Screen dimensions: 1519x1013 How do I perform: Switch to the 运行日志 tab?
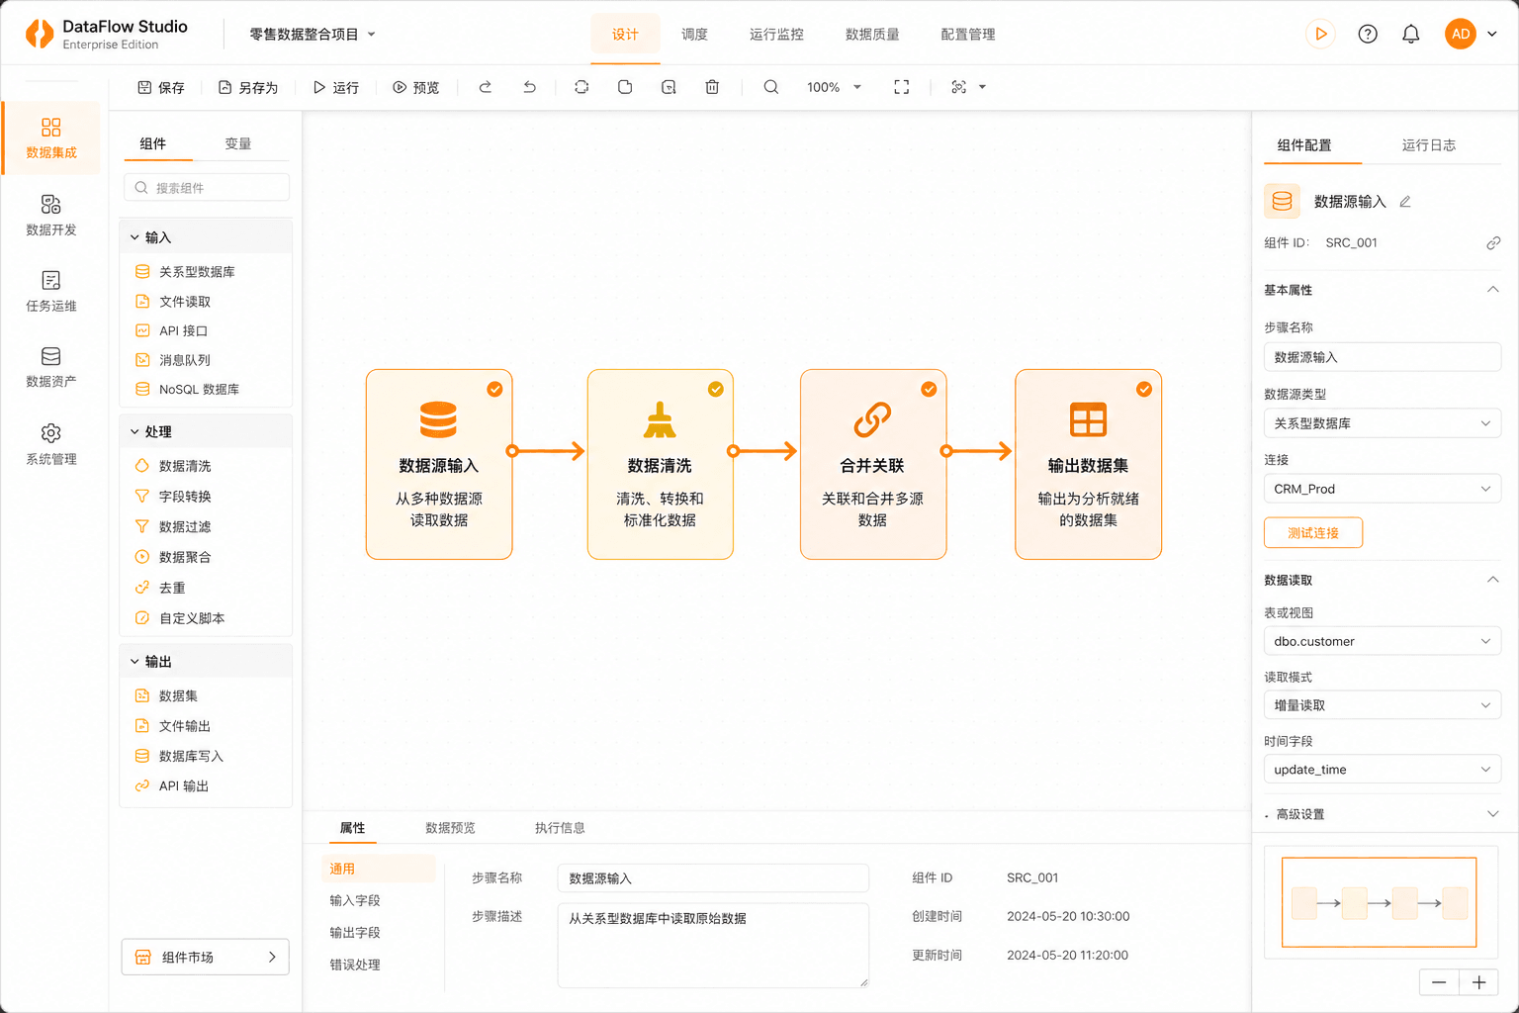pyautogui.click(x=1429, y=145)
